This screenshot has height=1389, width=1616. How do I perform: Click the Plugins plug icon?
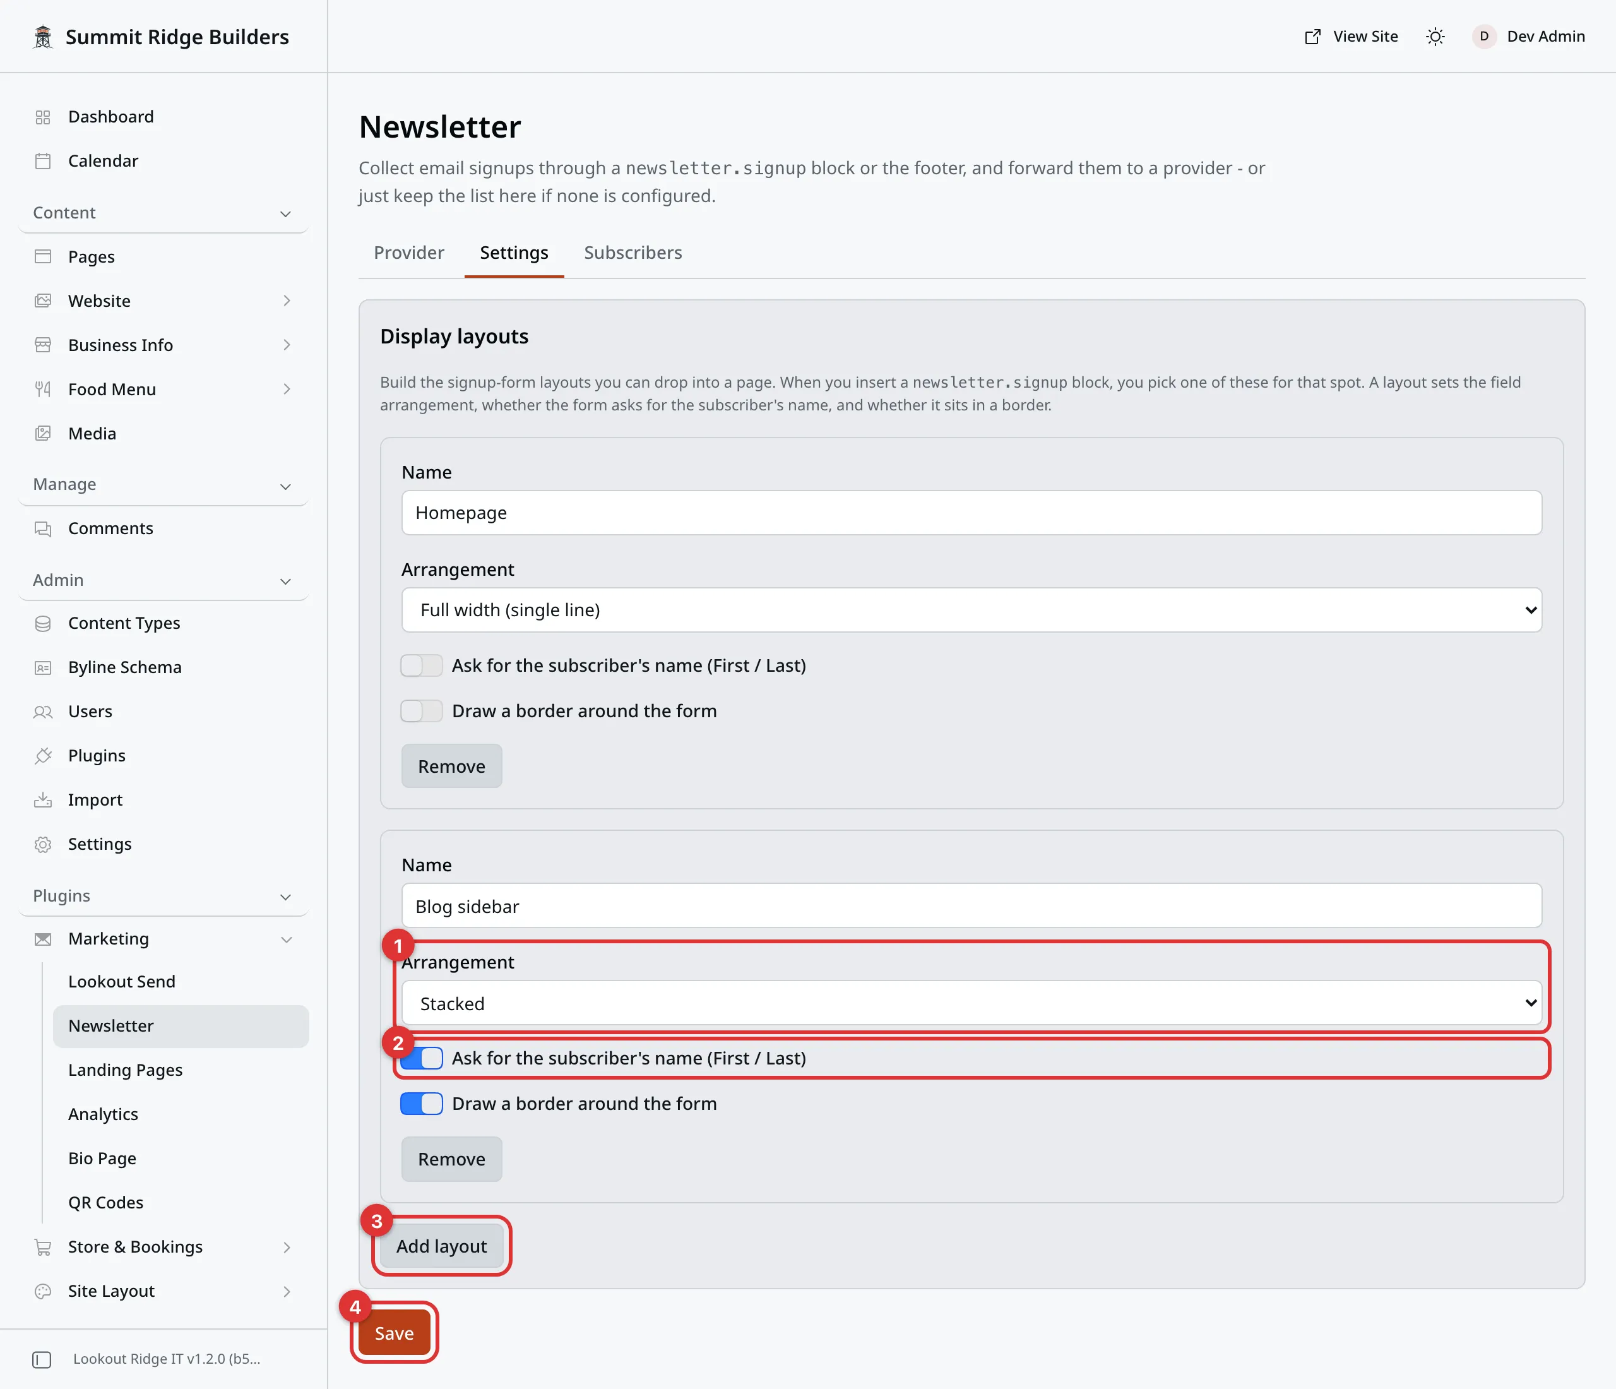coord(43,756)
